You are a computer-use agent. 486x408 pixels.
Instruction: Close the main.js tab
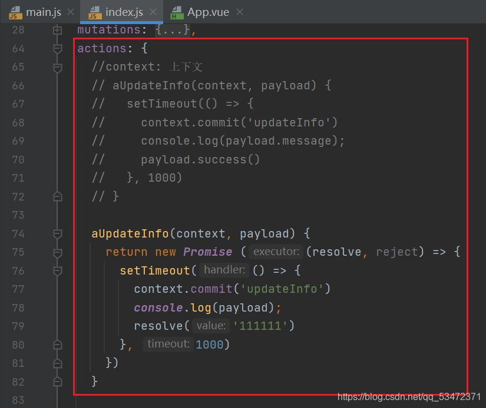[x=71, y=12]
